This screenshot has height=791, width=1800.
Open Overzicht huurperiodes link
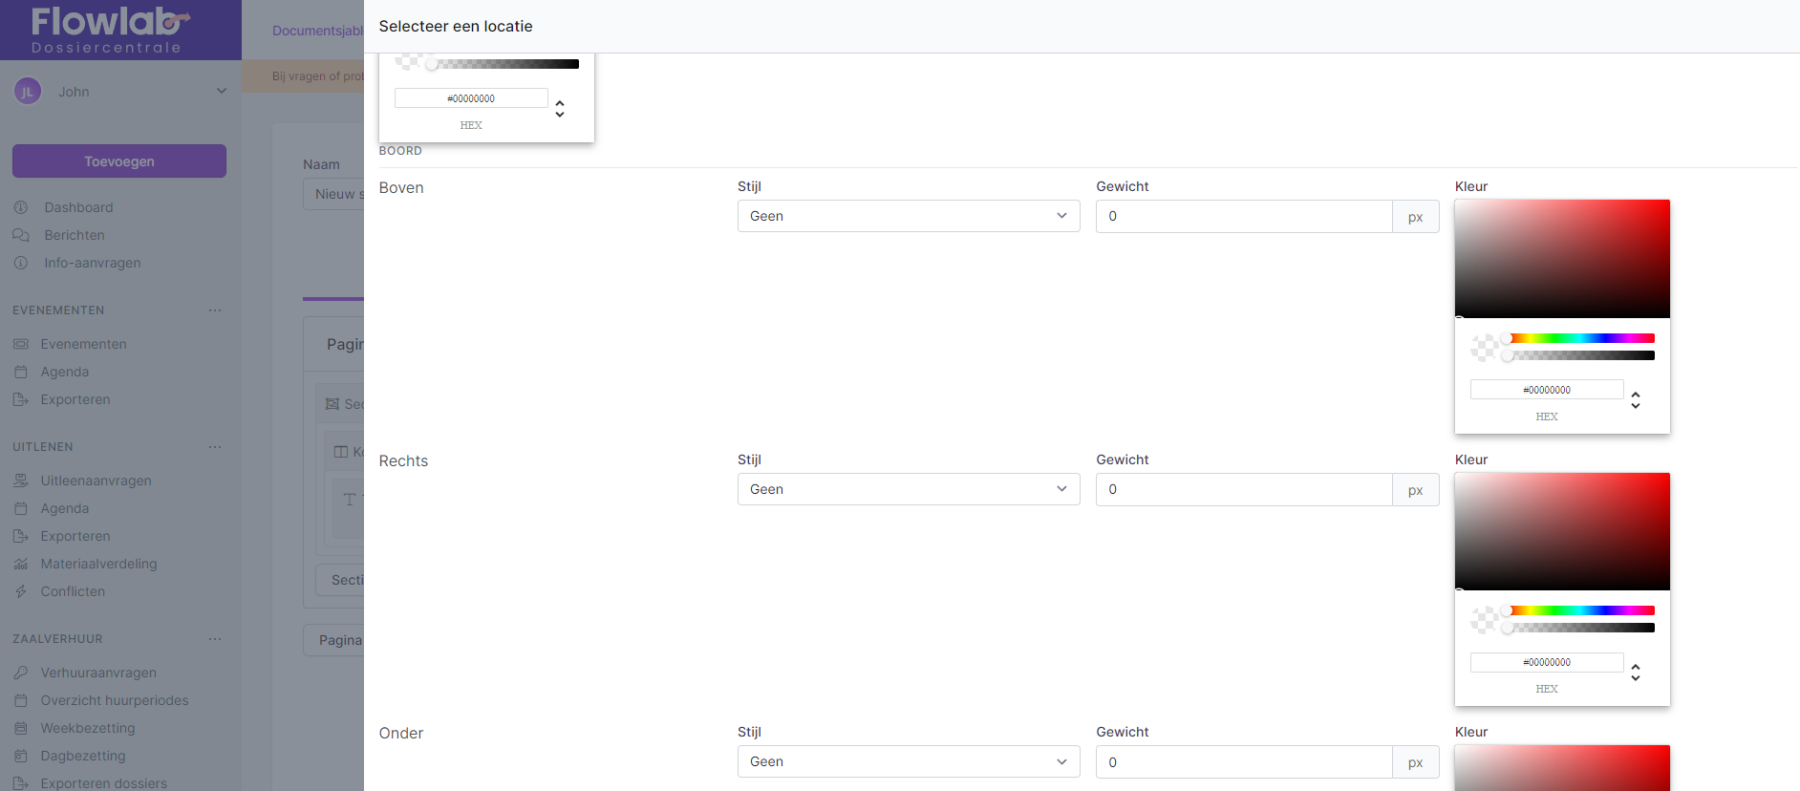pos(115,700)
